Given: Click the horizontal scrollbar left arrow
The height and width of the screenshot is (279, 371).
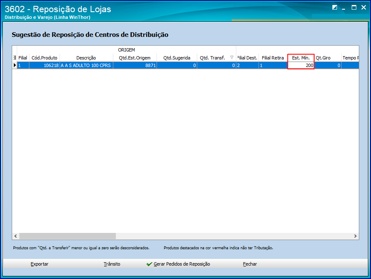Looking at the screenshot, I should click(x=16, y=236).
